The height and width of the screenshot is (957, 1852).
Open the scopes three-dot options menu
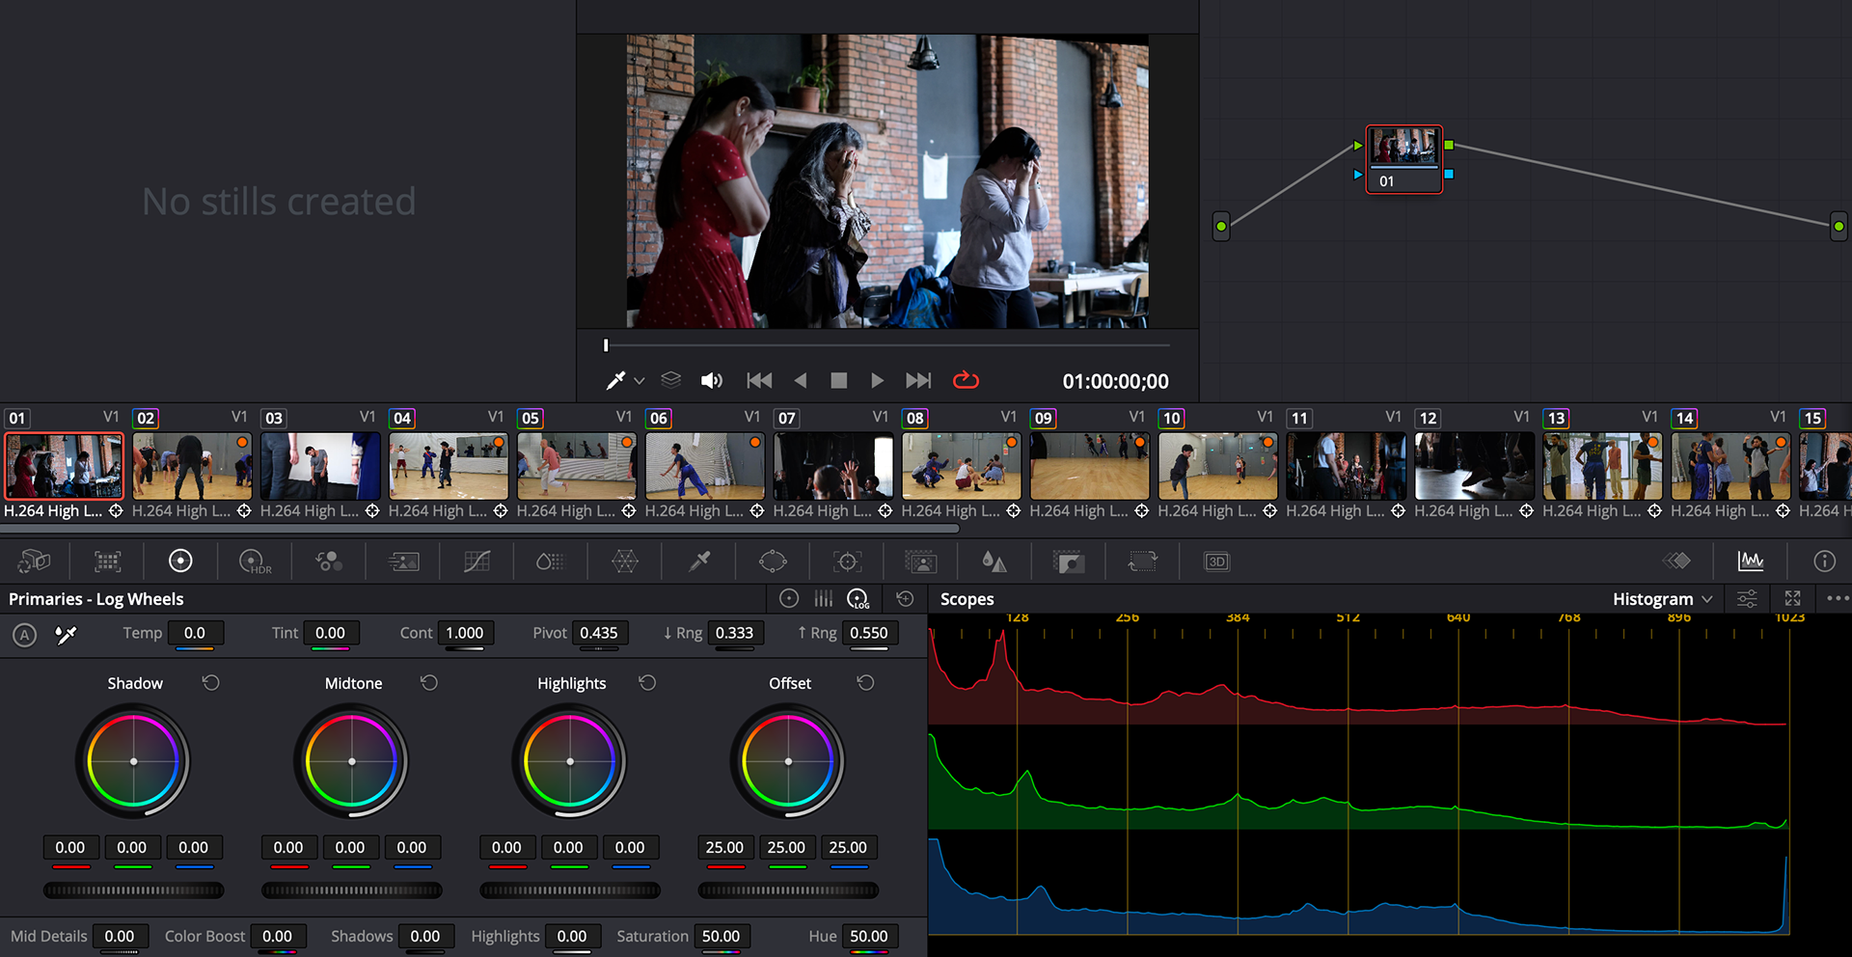pyautogui.click(x=1838, y=598)
